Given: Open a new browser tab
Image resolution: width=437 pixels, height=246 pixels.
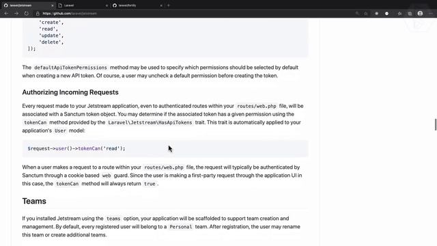Looking at the screenshot, I should click(169, 5).
